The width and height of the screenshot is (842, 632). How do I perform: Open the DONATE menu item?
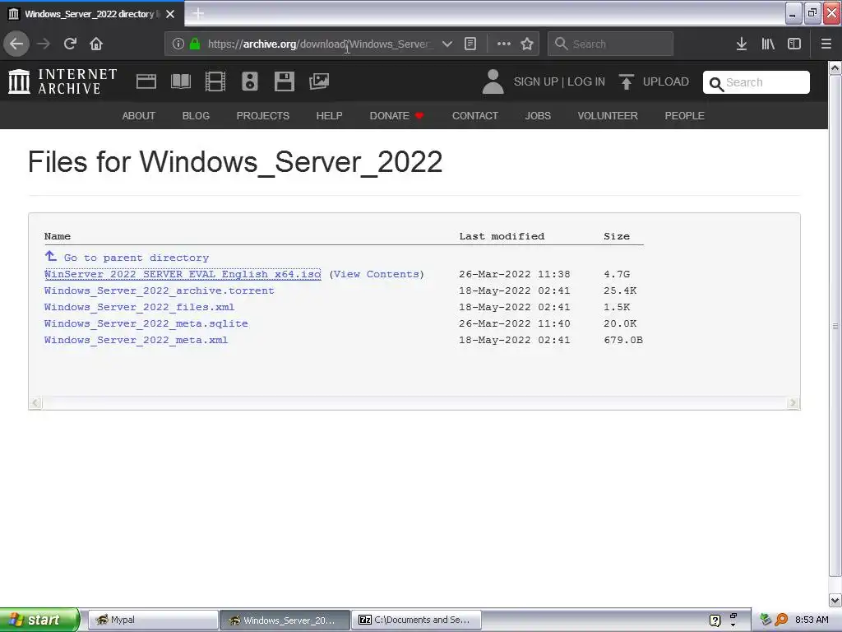(396, 115)
